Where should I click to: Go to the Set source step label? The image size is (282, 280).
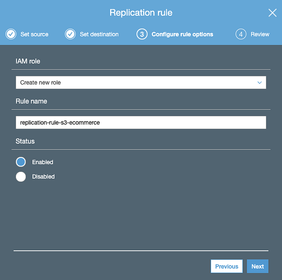click(x=34, y=34)
